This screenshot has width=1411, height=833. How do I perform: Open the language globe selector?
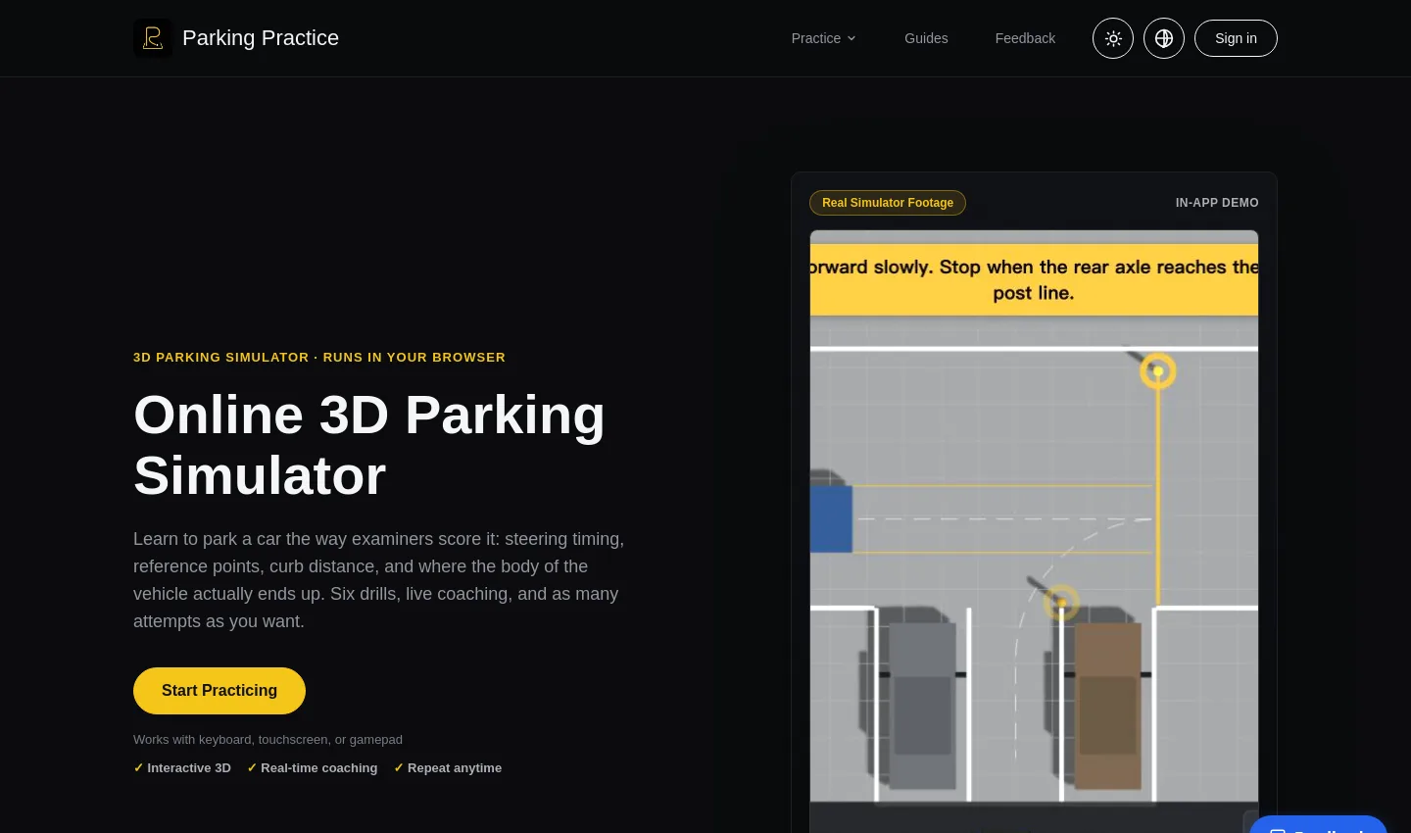(1164, 38)
